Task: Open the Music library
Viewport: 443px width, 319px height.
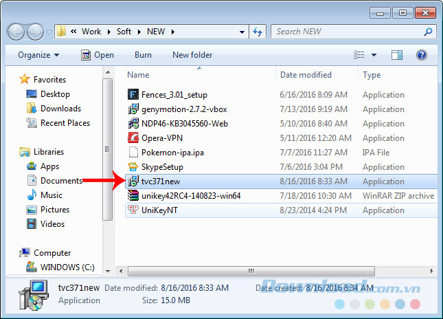Action: pos(51,195)
